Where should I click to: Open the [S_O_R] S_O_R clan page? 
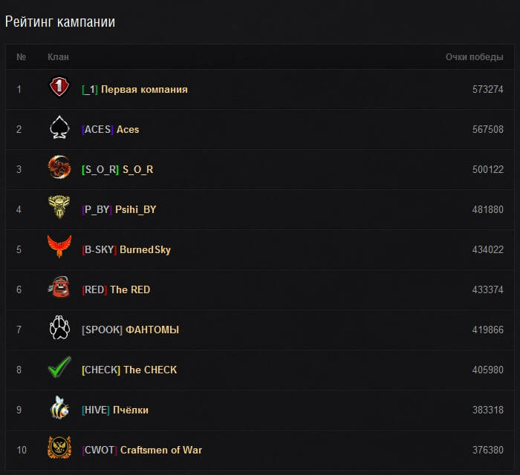click(x=117, y=169)
